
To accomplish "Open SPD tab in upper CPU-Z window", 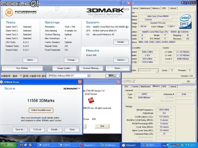I will [x=164, y=8].
